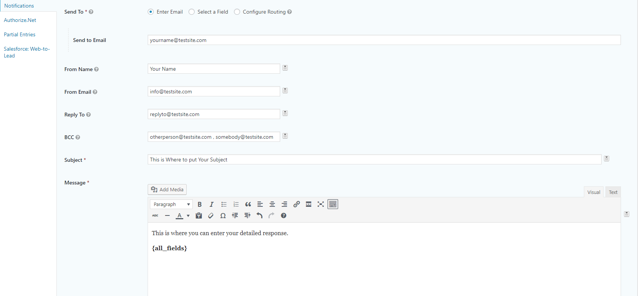Expand the text color picker arrow

pyautogui.click(x=188, y=216)
